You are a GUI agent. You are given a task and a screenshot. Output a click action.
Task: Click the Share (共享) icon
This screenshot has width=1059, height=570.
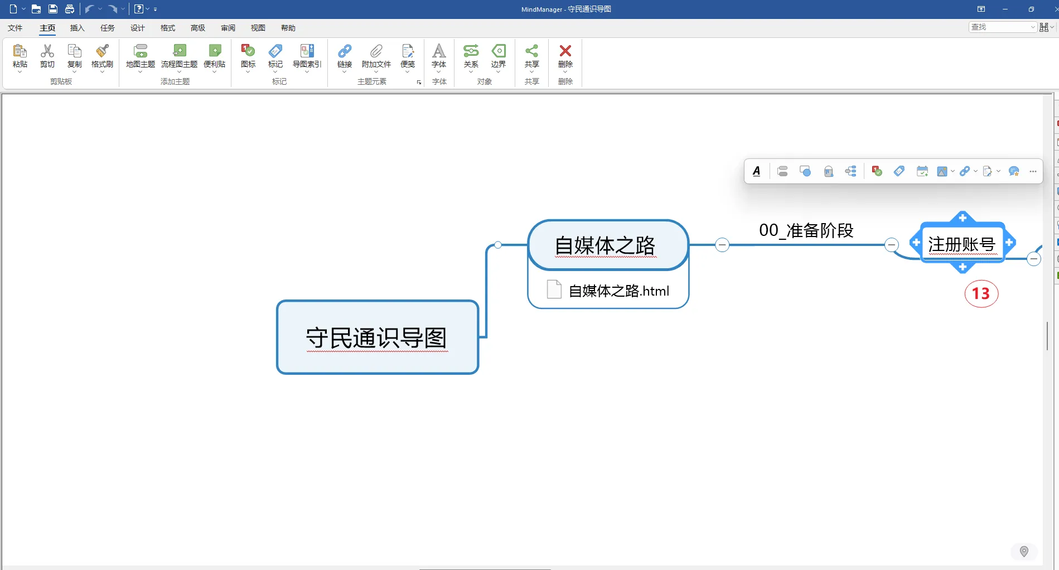[x=532, y=51]
